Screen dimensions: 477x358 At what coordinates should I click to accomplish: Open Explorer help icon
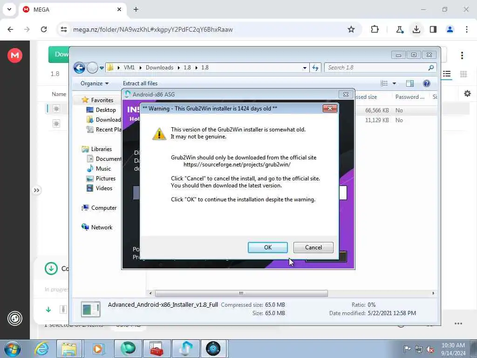coord(427,83)
